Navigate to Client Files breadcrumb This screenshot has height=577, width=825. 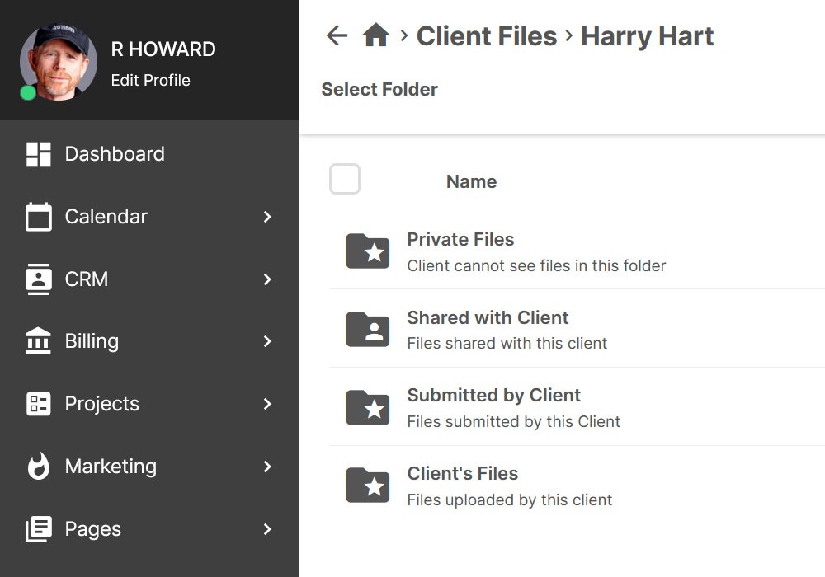coord(487,36)
